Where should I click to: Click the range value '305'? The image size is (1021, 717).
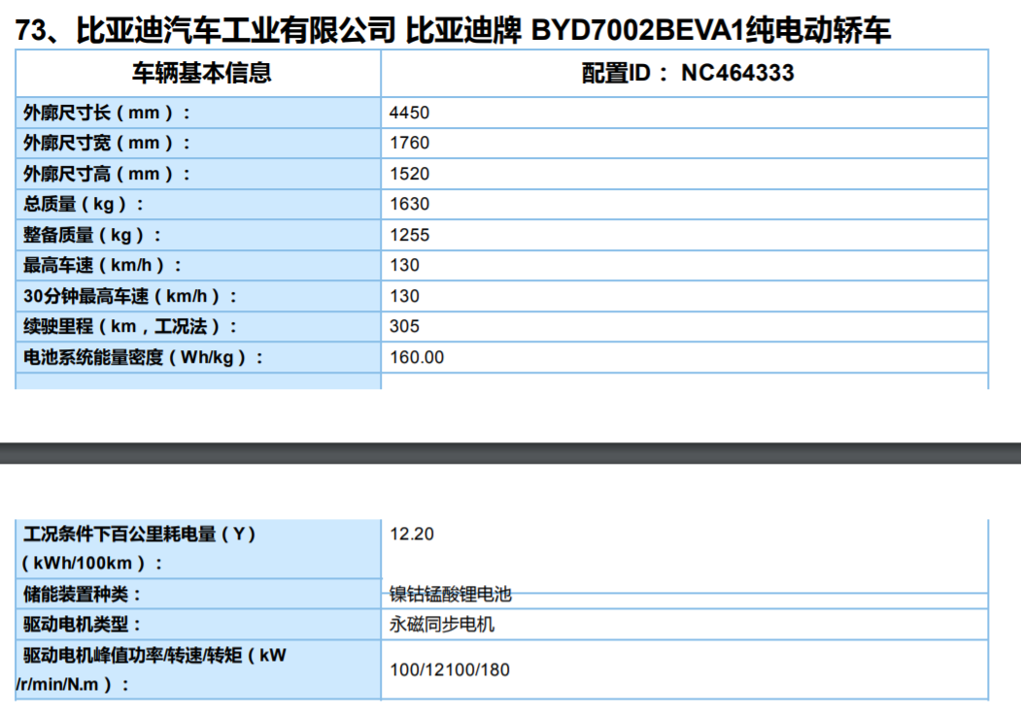click(404, 326)
